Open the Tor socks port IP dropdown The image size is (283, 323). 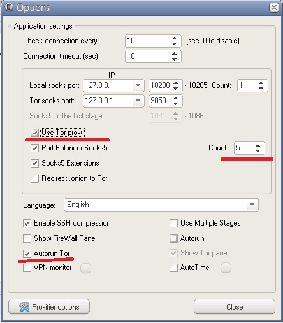click(x=138, y=101)
